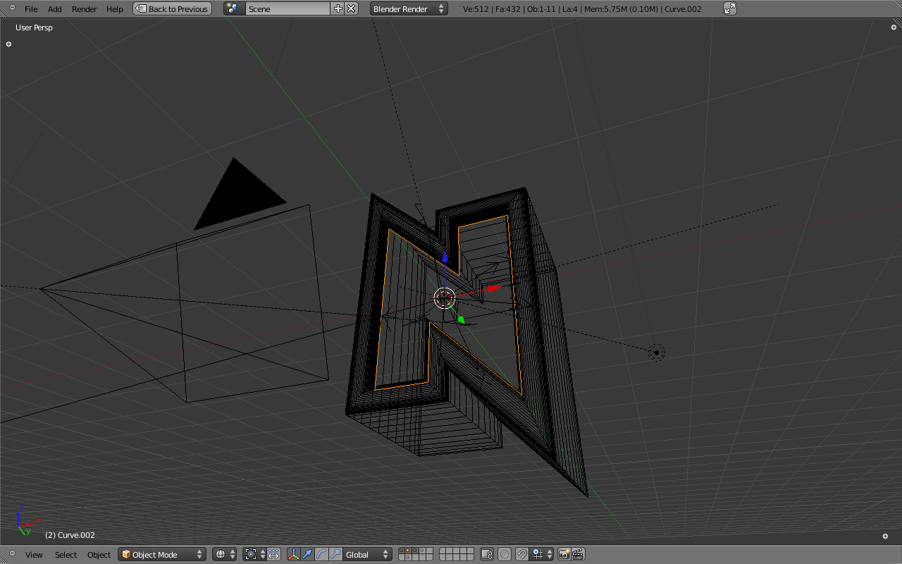Click the Back to Previous button
The height and width of the screenshot is (564, 902).
click(172, 8)
